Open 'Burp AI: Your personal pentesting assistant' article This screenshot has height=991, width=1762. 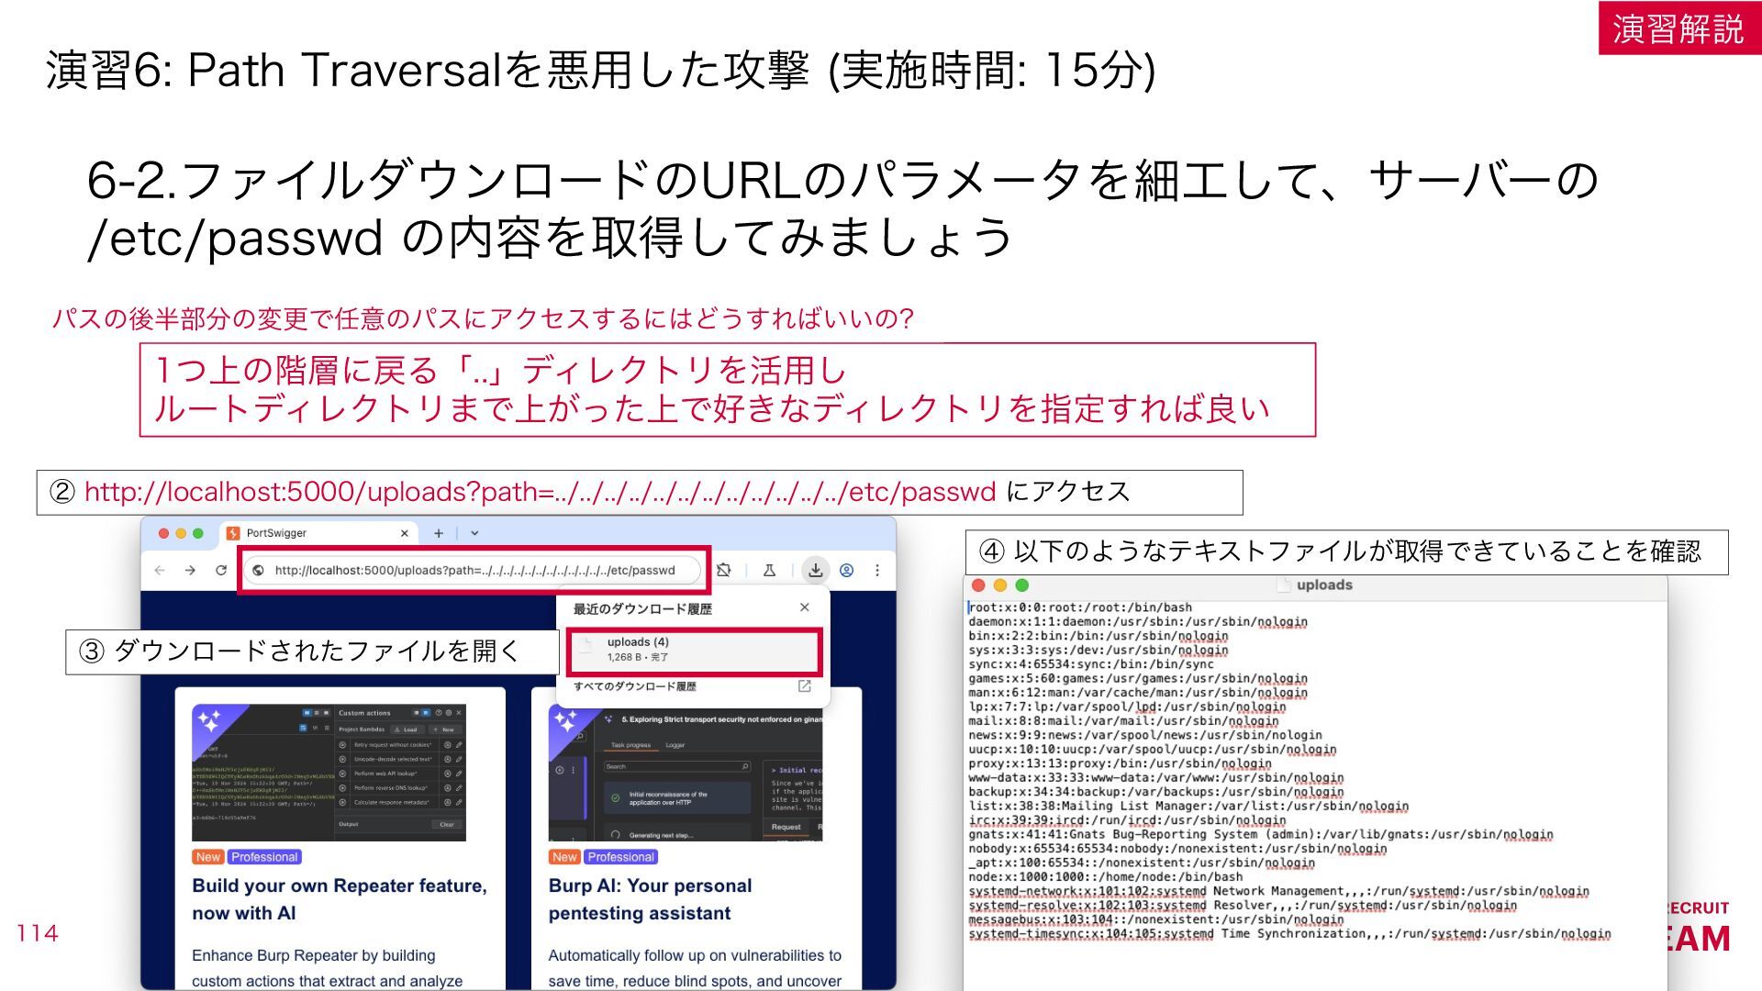pos(651,899)
